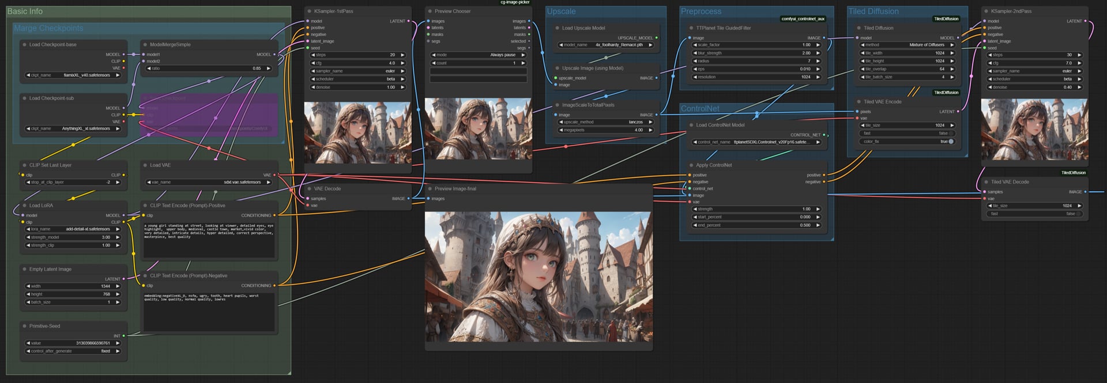Viewport: 1107px width, 383px height.
Task: Select the Preprocess group title
Action: point(701,11)
